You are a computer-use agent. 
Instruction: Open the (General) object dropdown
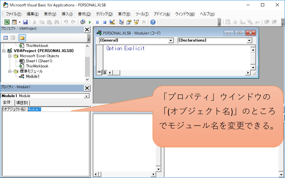[171, 40]
